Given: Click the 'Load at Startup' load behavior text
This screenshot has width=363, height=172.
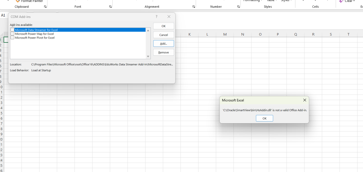Looking at the screenshot, I should tap(41, 70).
